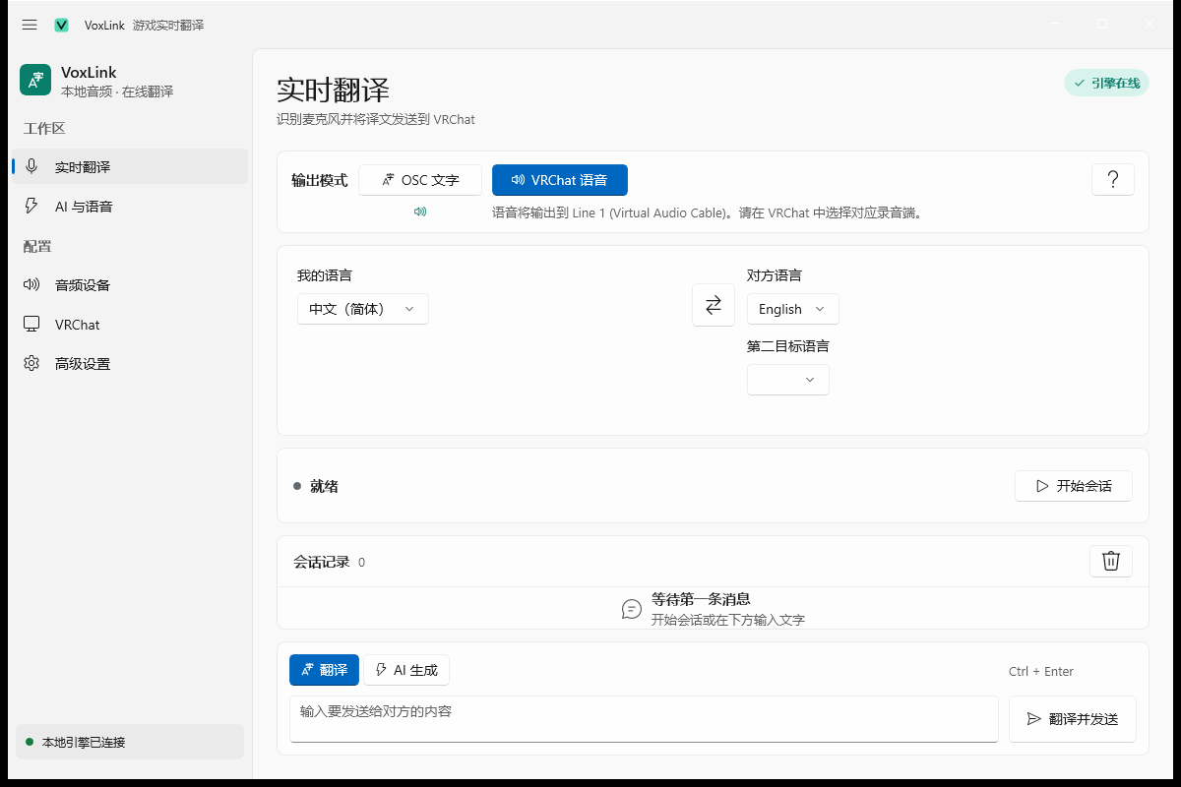This screenshot has height=787, width=1181.
Task: Open the empty 第二目标语言 dropdown
Action: click(788, 380)
